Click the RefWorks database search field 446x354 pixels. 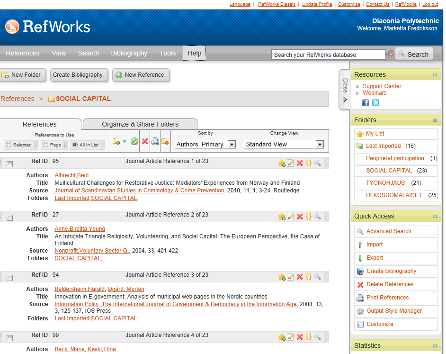(328, 54)
